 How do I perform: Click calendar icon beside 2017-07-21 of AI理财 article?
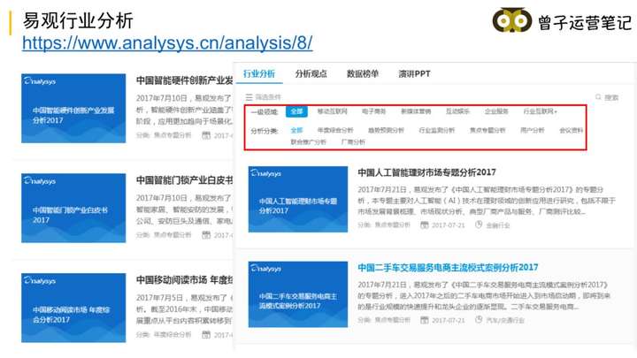pyautogui.click(x=424, y=225)
